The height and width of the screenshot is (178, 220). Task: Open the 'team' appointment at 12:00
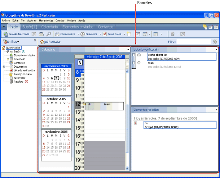click(105, 106)
